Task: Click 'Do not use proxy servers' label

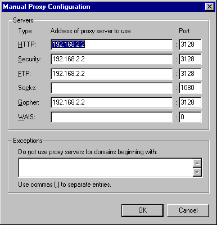Action: click(x=88, y=152)
